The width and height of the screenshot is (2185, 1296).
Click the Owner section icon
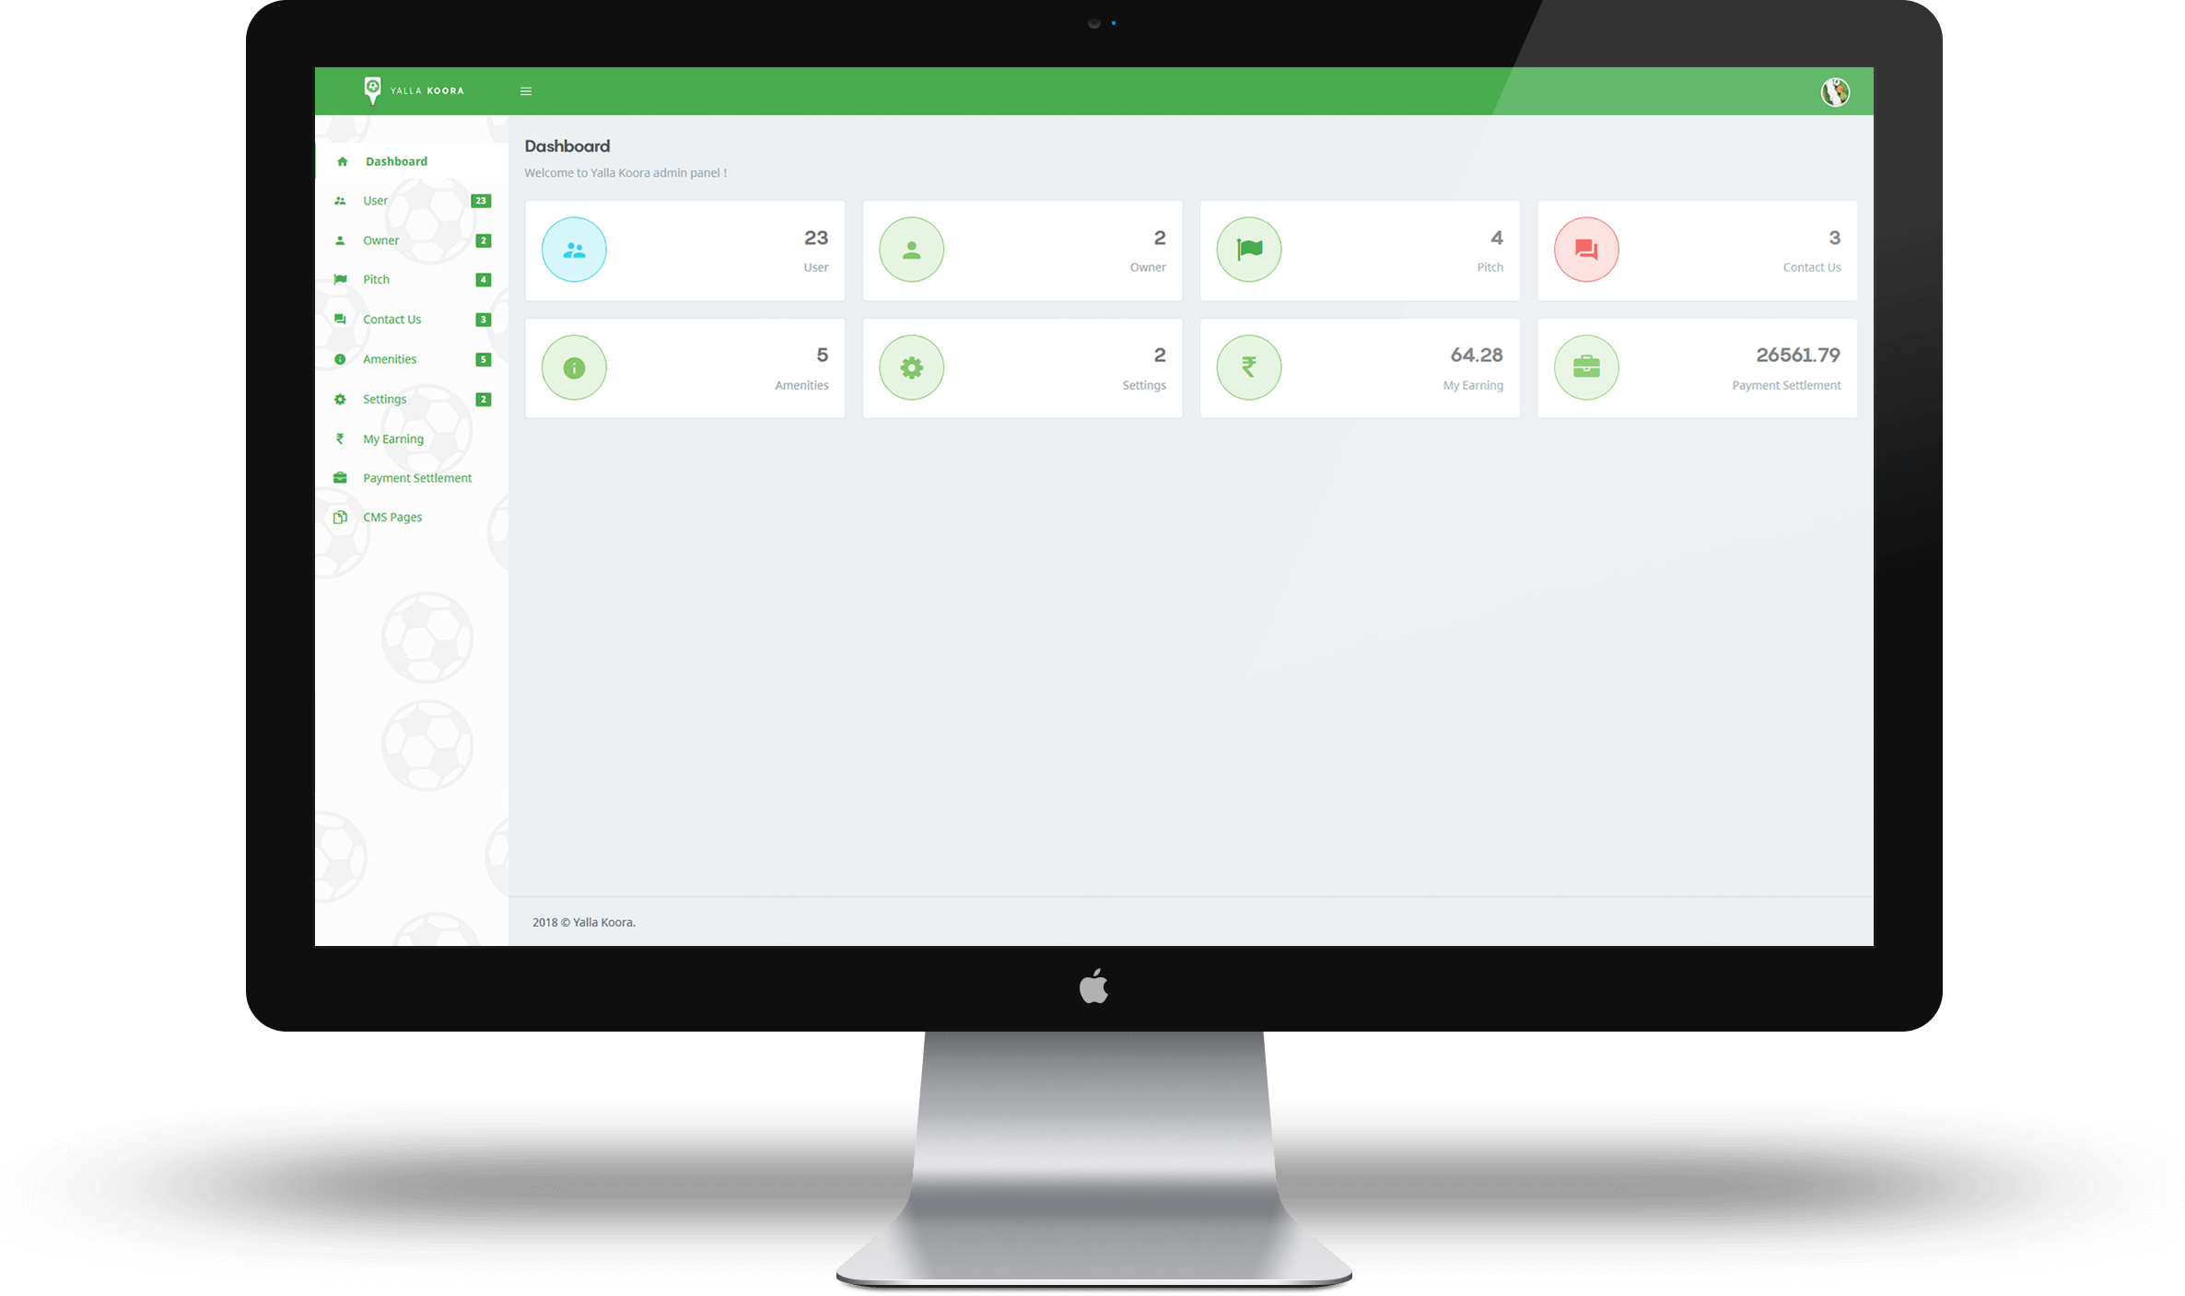point(340,239)
